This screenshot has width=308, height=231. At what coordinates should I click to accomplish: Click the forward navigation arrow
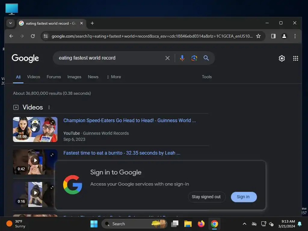click(22, 36)
